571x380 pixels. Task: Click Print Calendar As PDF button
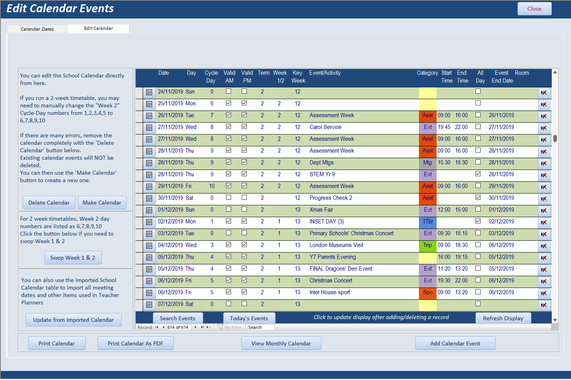point(136,343)
